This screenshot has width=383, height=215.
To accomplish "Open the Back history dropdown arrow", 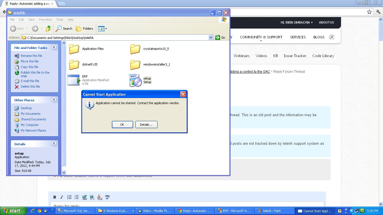I will pos(27,29).
